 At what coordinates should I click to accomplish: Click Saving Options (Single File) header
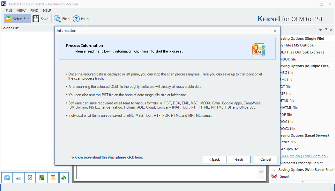302,39
